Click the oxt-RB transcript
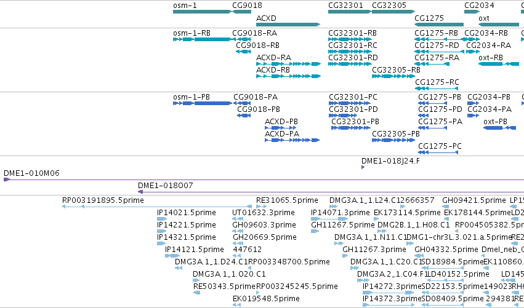 pyautogui.click(x=499, y=64)
